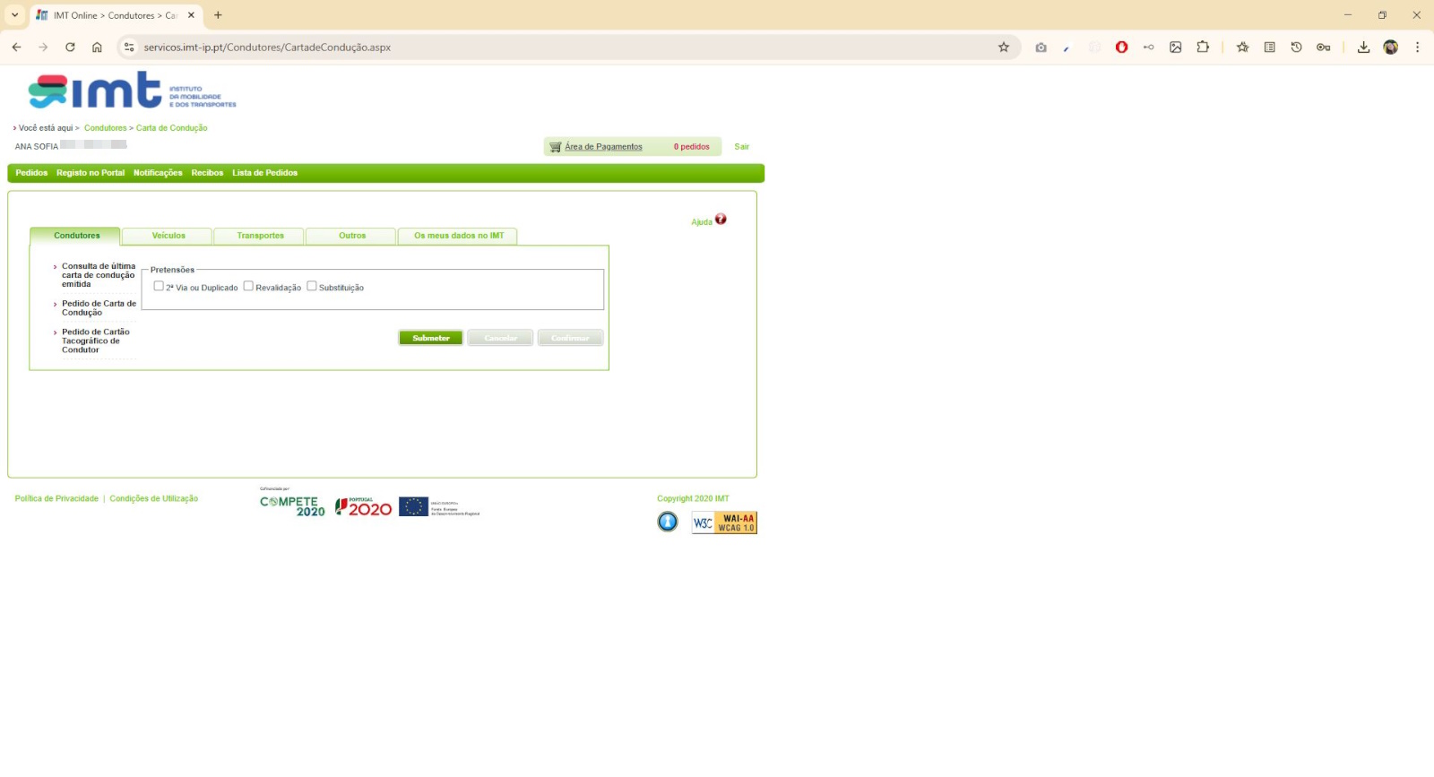The width and height of the screenshot is (1434, 777).
Task: Click the Sair logout link
Action: [x=741, y=147]
